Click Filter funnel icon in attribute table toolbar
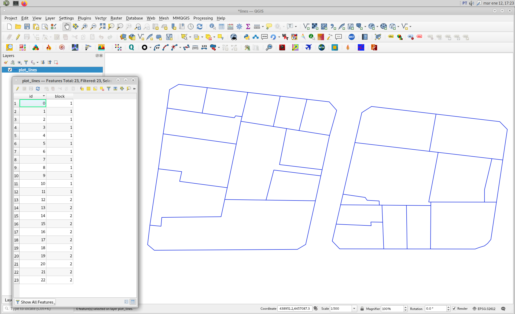Image resolution: width=515 pixels, height=314 pixels. coord(109,89)
